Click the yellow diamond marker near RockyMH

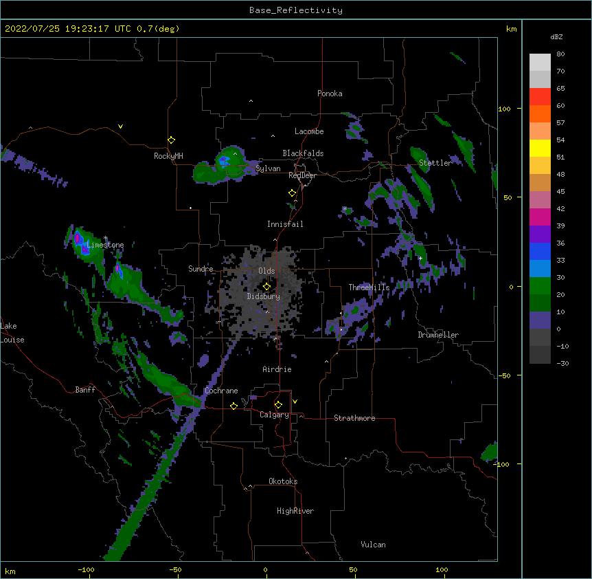click(172, 140)
